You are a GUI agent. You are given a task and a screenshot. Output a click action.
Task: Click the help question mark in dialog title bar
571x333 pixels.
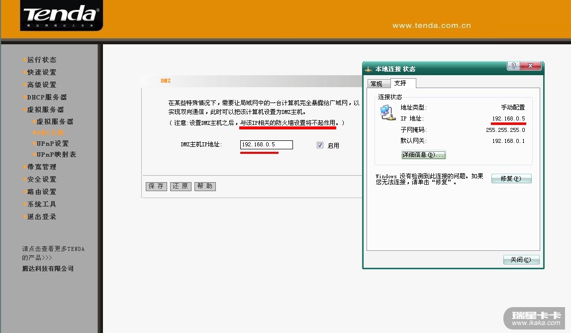(x=513, y=66)
